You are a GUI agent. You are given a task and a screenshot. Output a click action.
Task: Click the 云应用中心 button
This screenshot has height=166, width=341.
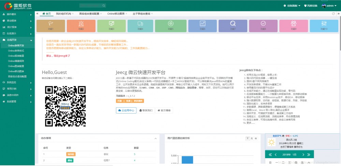tap(126, 110)
